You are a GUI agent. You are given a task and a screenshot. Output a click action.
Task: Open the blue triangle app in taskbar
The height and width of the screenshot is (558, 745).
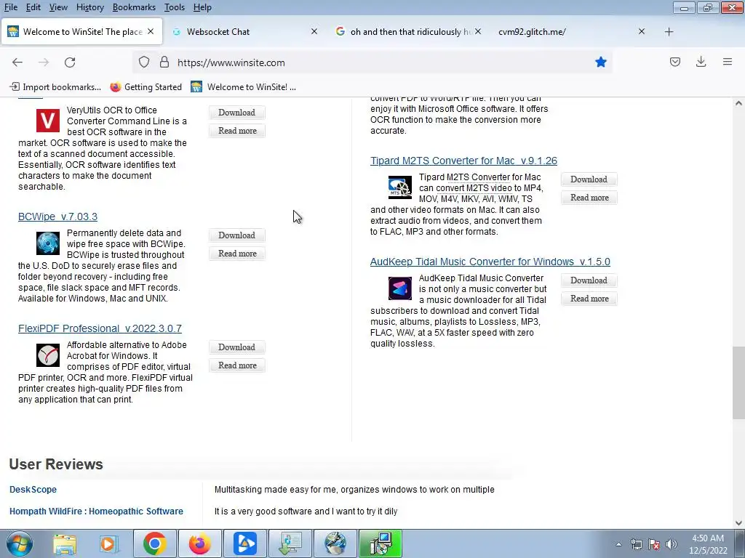point(244,543)
